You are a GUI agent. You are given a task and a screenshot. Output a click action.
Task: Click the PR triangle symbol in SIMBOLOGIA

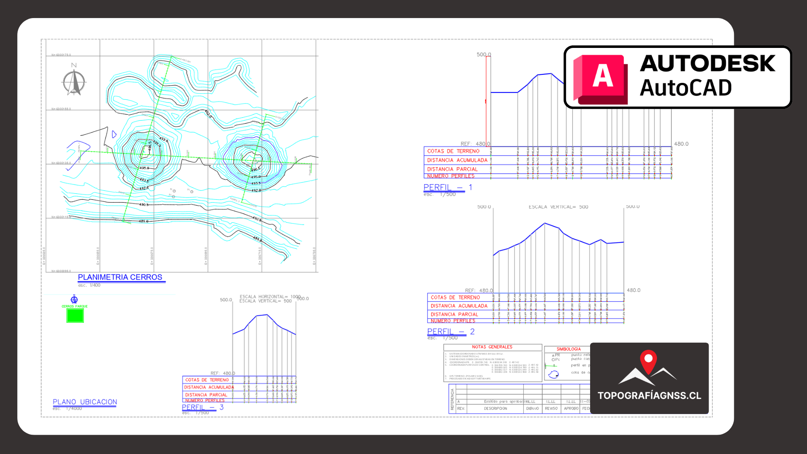point(553,355)
